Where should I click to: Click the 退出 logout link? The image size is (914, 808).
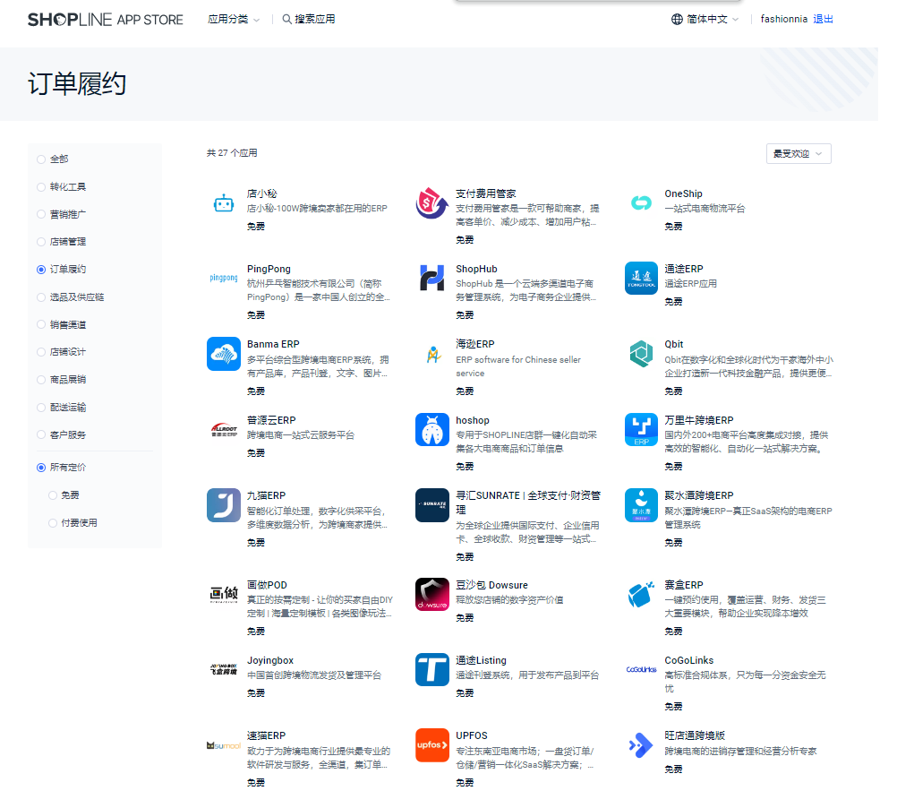click(x=823, y=19)
